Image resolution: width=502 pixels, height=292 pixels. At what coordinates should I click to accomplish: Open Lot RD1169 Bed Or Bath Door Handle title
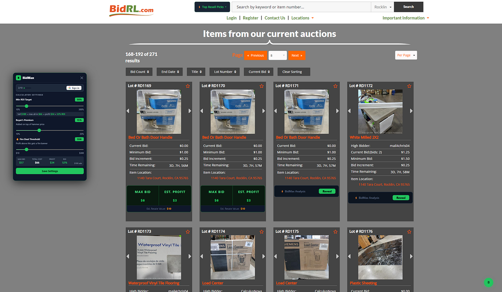tap(151, 138)
